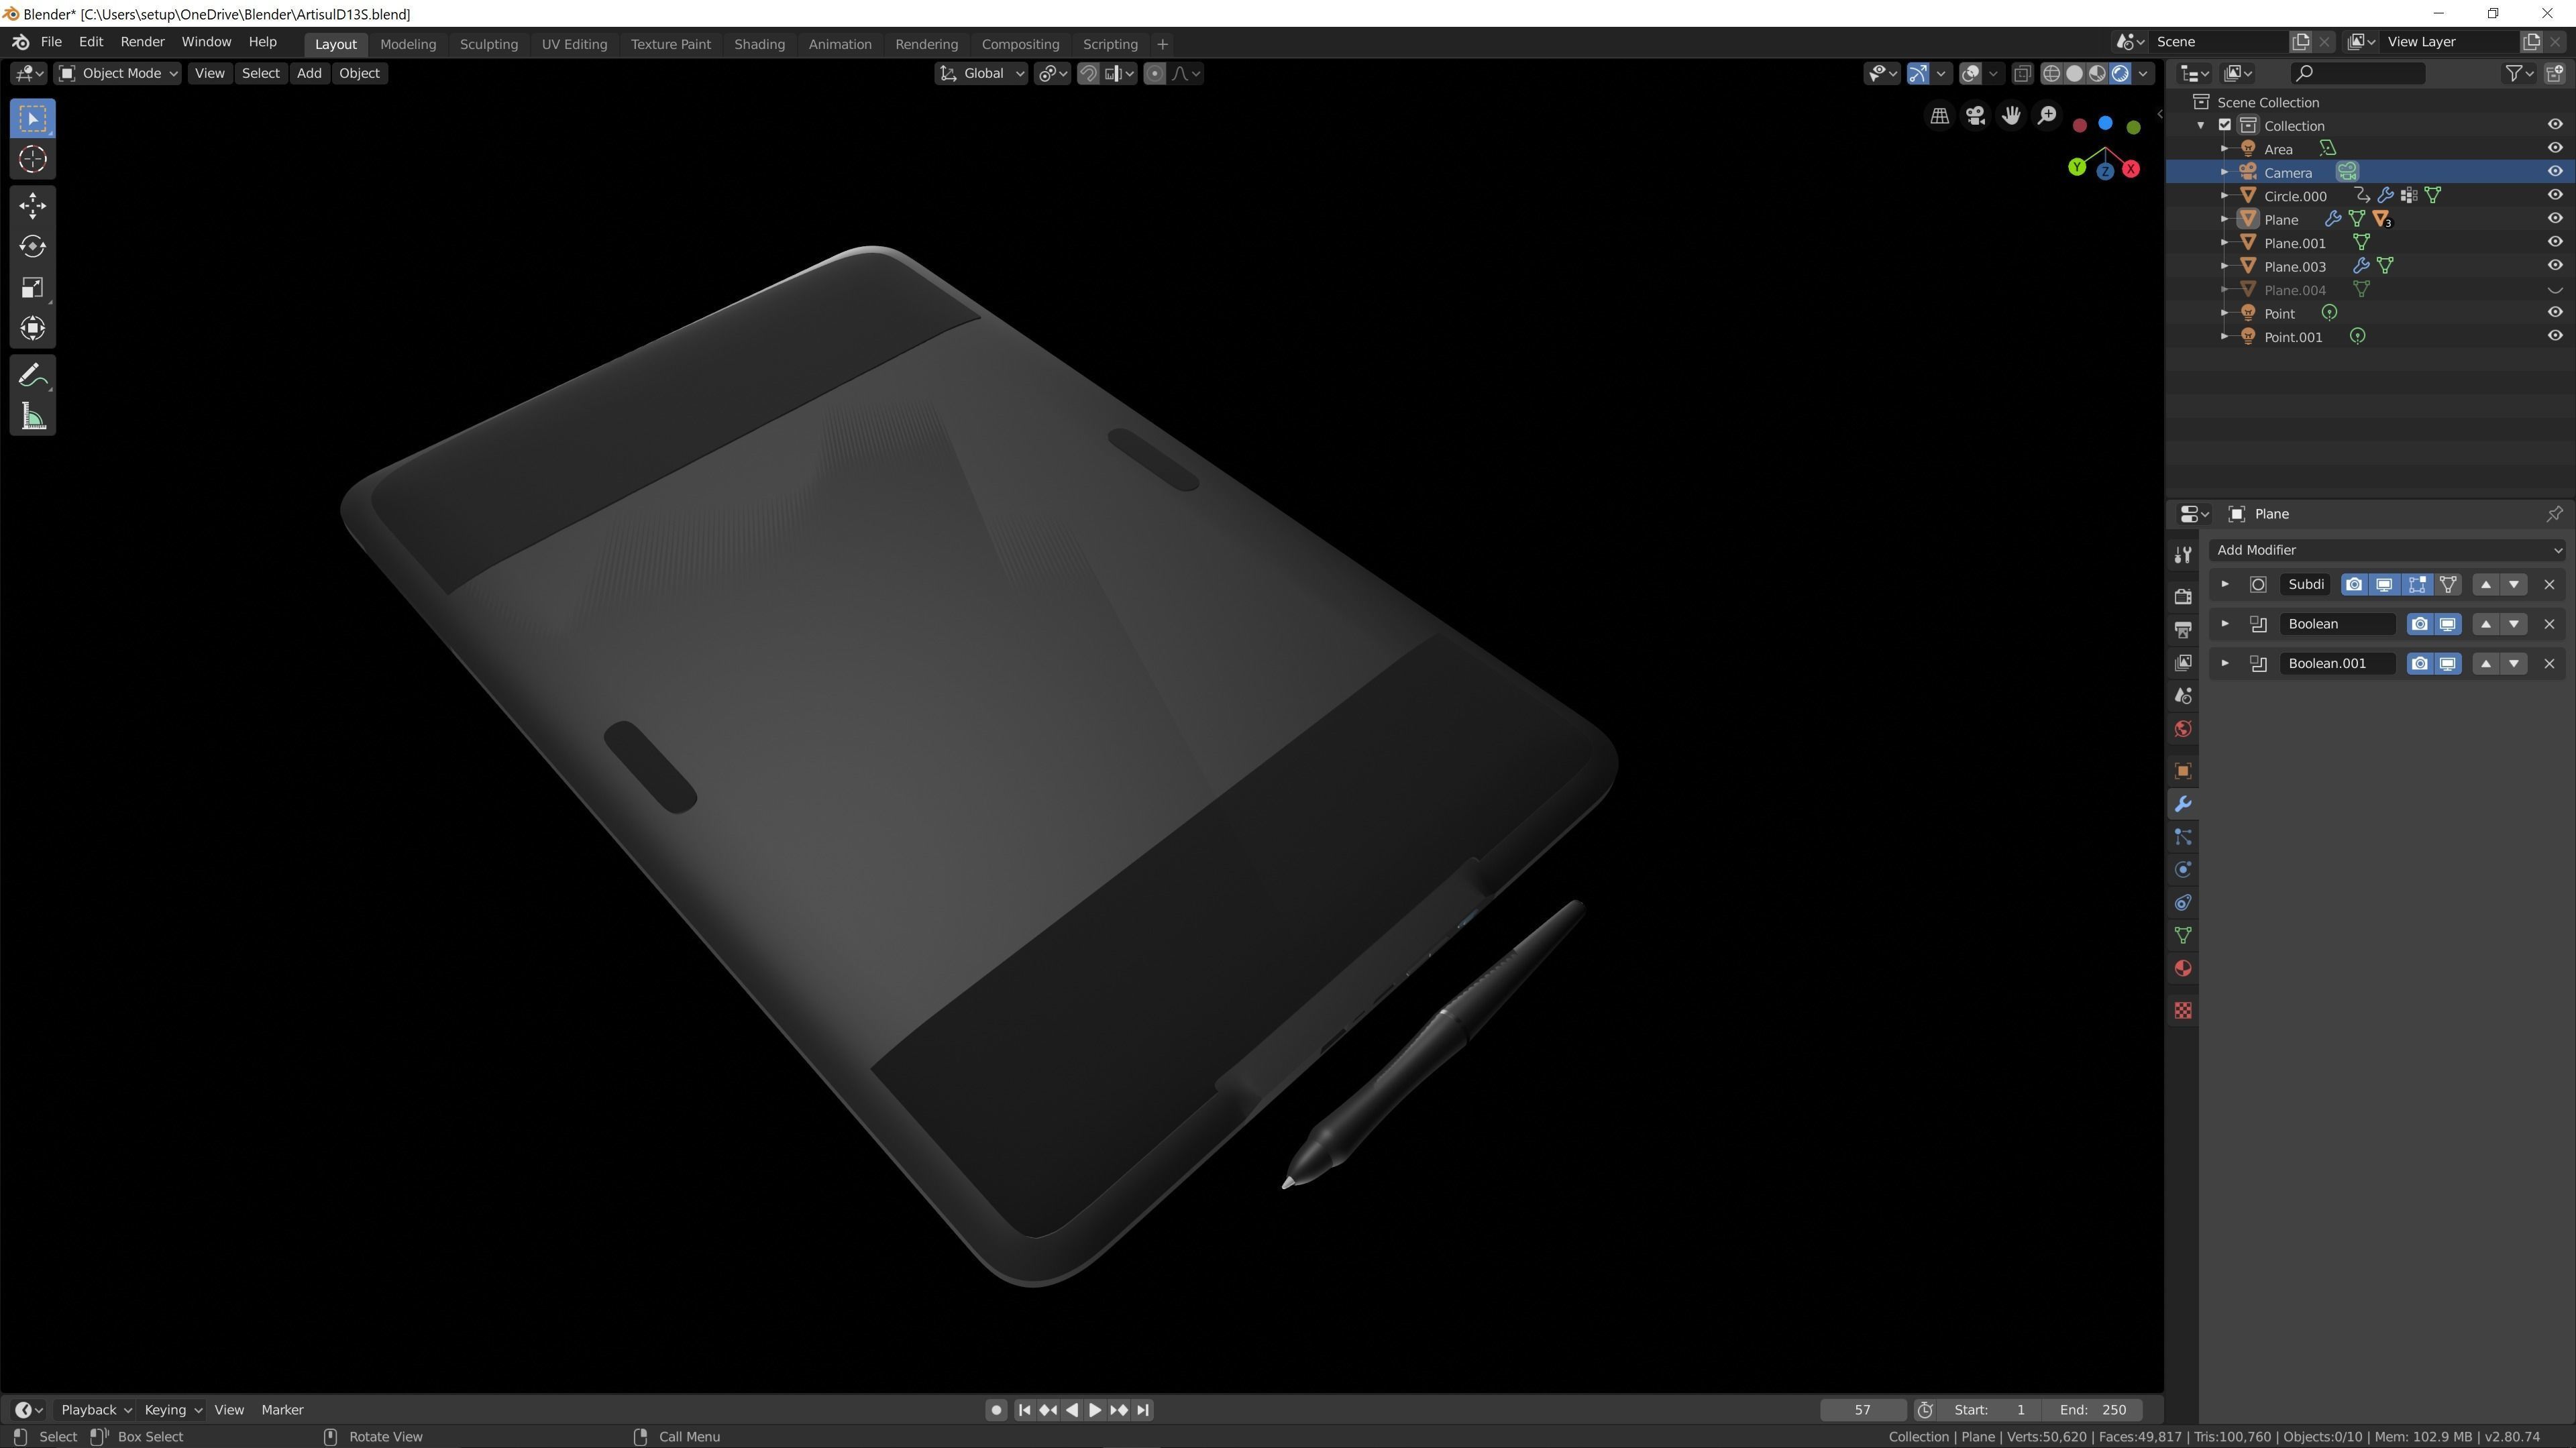Open the Render menu
Viewport: 2576px width, 1448px height.
click(x=142, y=42)
